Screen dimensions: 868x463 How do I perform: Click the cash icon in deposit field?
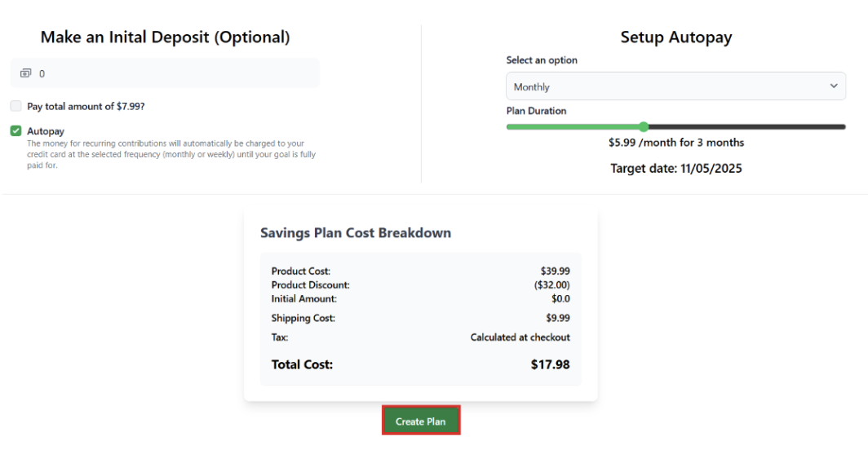[25, 73]
